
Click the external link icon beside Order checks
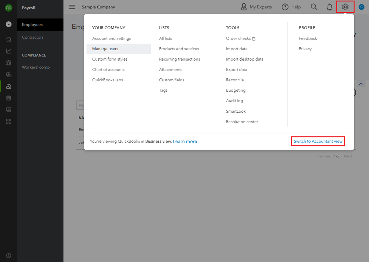(x=254, y=39)
